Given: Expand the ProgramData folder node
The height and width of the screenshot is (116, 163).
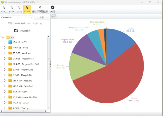Looking at the screenshot, I should click(5, 70).
